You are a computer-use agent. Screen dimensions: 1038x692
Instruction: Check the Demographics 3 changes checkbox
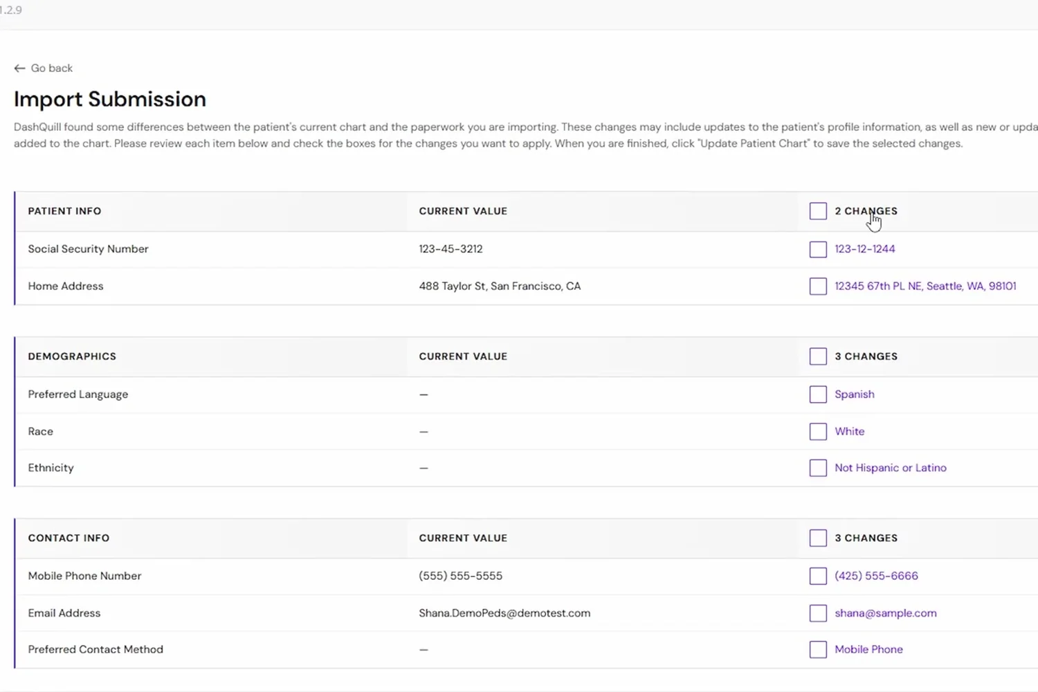(818, 356)
